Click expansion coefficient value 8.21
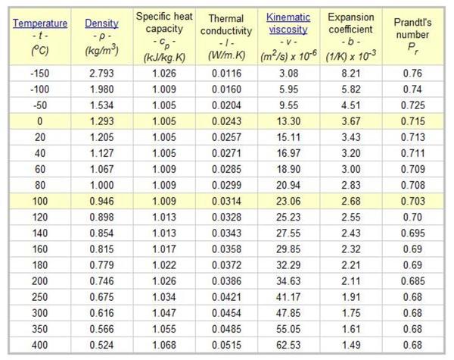 pos(350,73)
